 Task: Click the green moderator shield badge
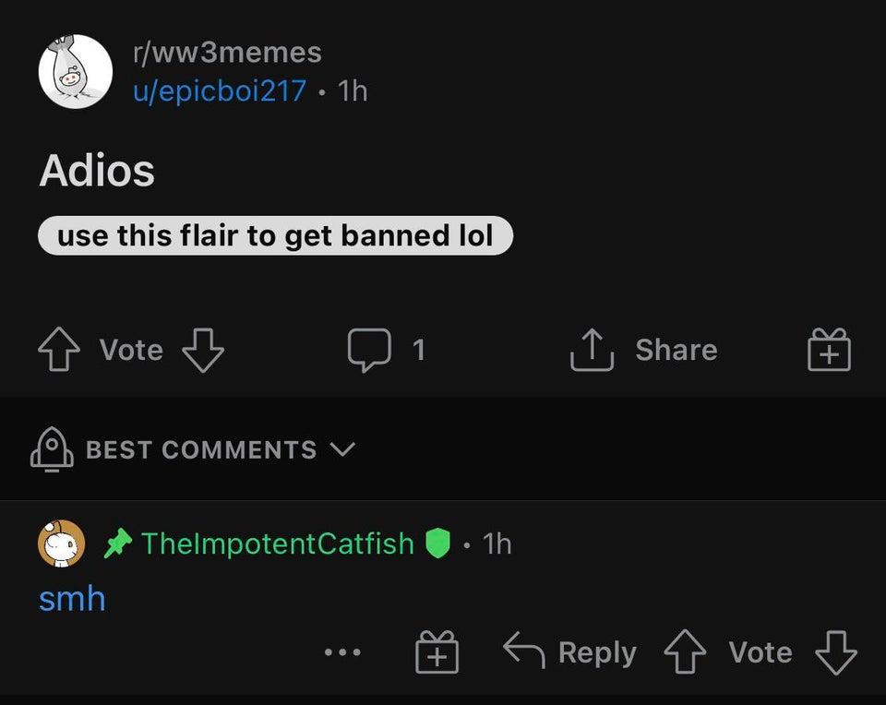(437, 544)
